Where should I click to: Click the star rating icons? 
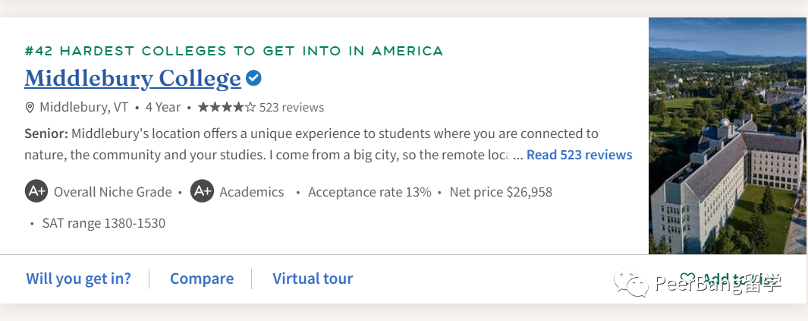pyautogui.click(x=226, y=107)
